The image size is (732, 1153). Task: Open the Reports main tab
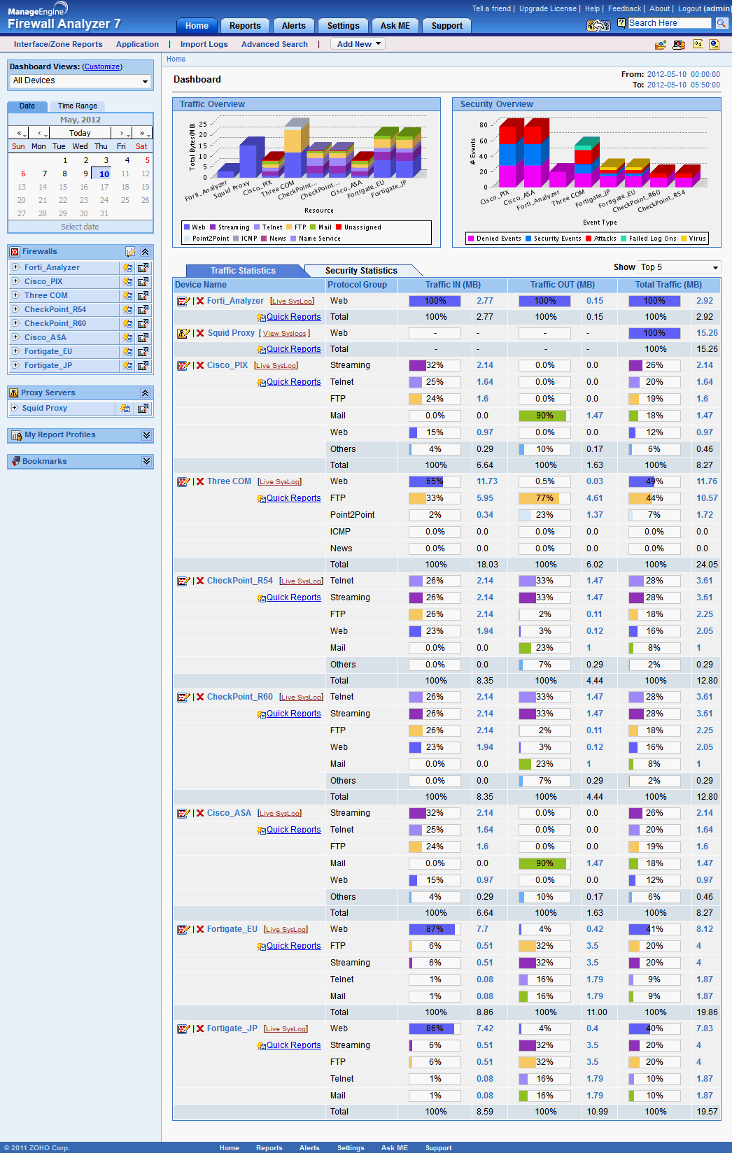[245, 26]
